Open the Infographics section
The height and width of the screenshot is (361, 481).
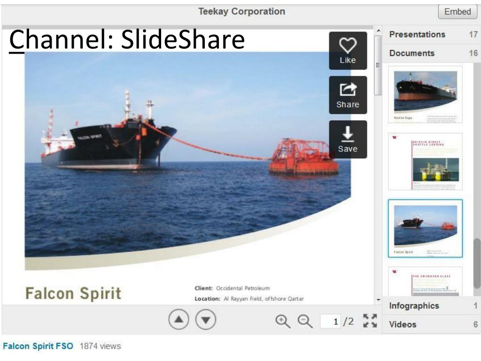tap(432, 306)
